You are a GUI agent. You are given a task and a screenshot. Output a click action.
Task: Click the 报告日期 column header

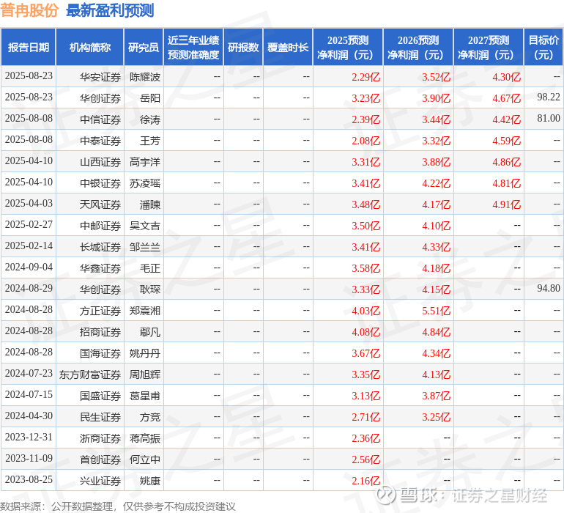pos(29,47)
